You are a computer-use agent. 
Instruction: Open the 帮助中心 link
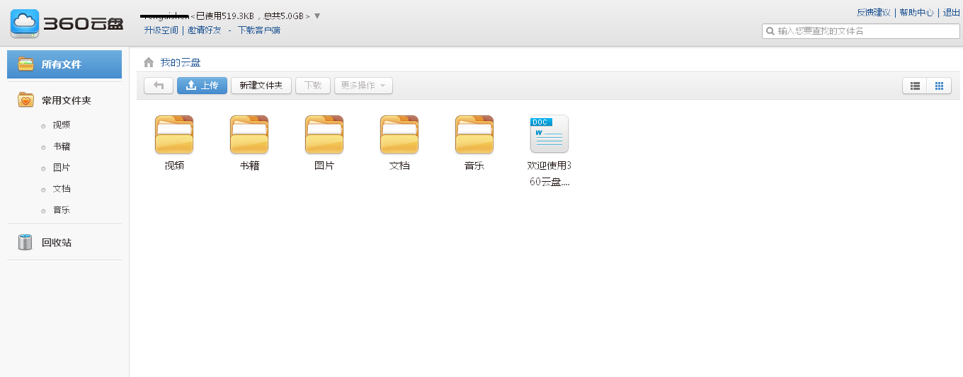(916, 13)
